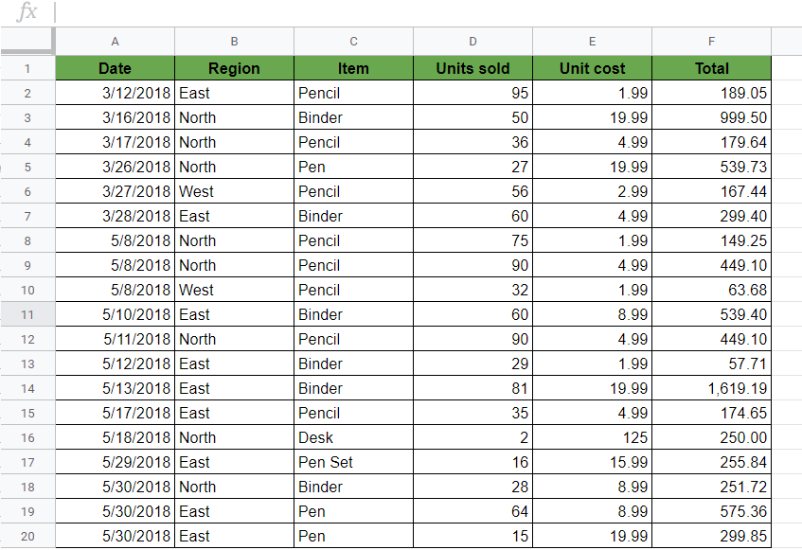802x550 pixels.
Task: Select row 16 header
Action: pos(27,437)
